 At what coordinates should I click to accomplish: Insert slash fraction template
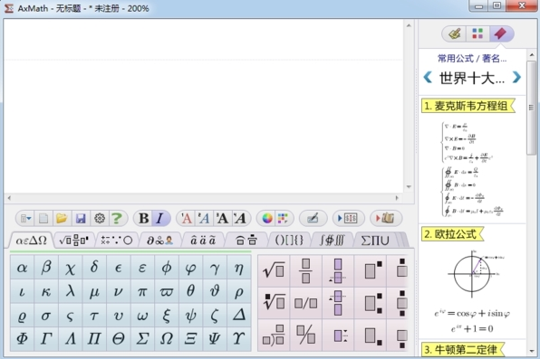coord(306,303)
